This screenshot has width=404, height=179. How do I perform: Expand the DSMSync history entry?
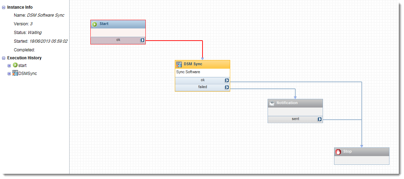point(9,74)
